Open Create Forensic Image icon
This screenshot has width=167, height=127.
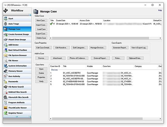click(6, 34)
